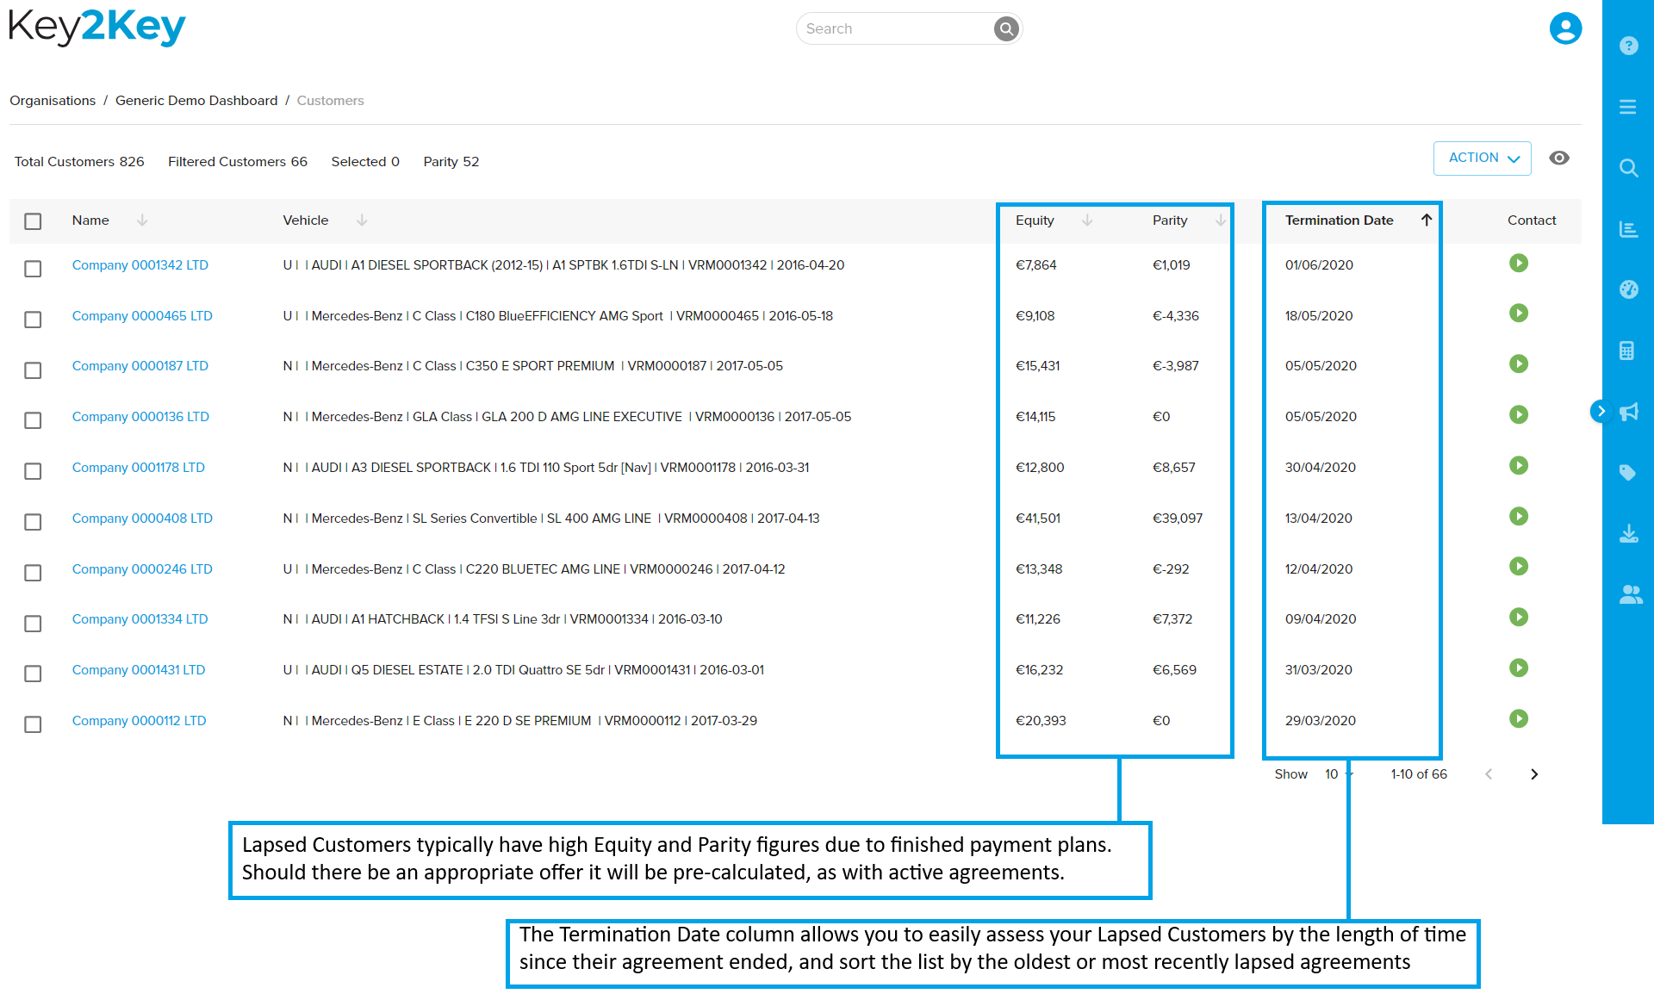This screenshot has height=1000, width=1654.
Task: Click contact play icon for Company 0001178 LTD
Action: [x=1519, y=465]
